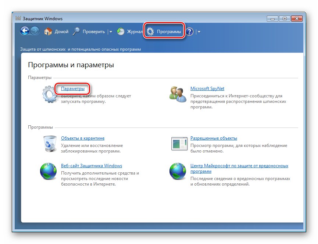The width and height of the screenshot is (318, 244).
Task: Open Объекты в карантине link
Action: 83,138
